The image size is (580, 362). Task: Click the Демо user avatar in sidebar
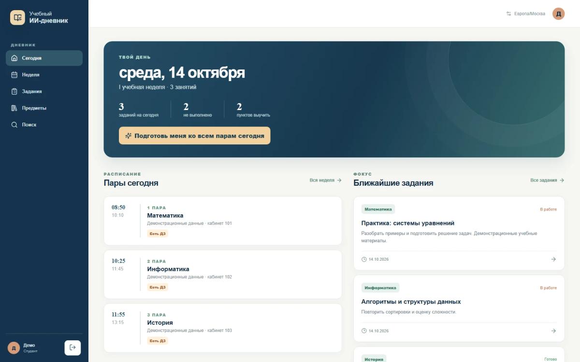(14, 348)
